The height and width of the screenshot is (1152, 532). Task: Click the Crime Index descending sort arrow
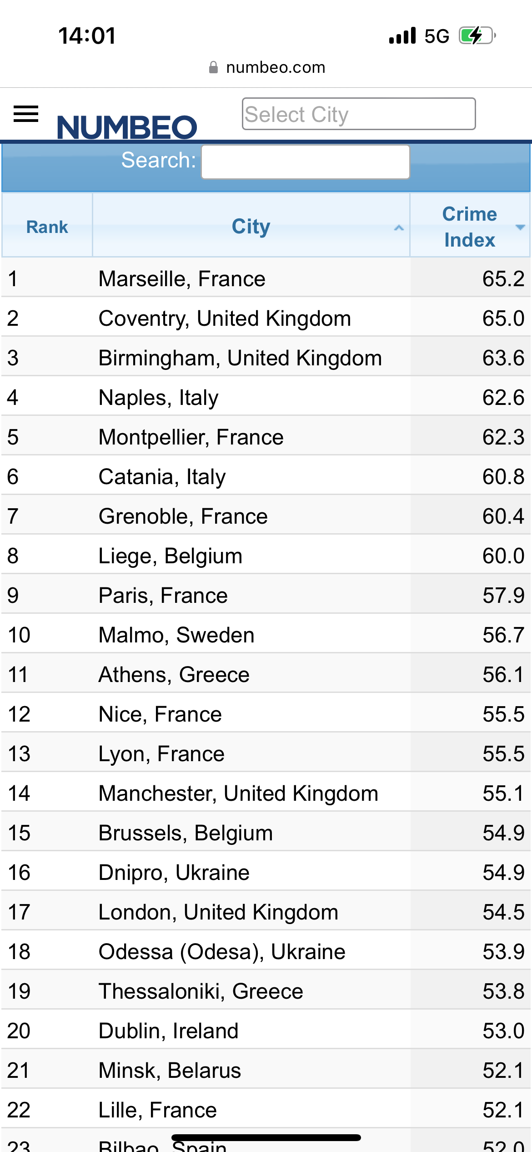click(x=520, y=227)
